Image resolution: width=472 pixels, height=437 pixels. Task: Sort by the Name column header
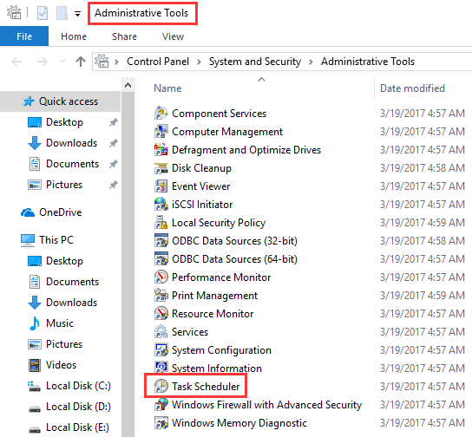tap(167, 88)
